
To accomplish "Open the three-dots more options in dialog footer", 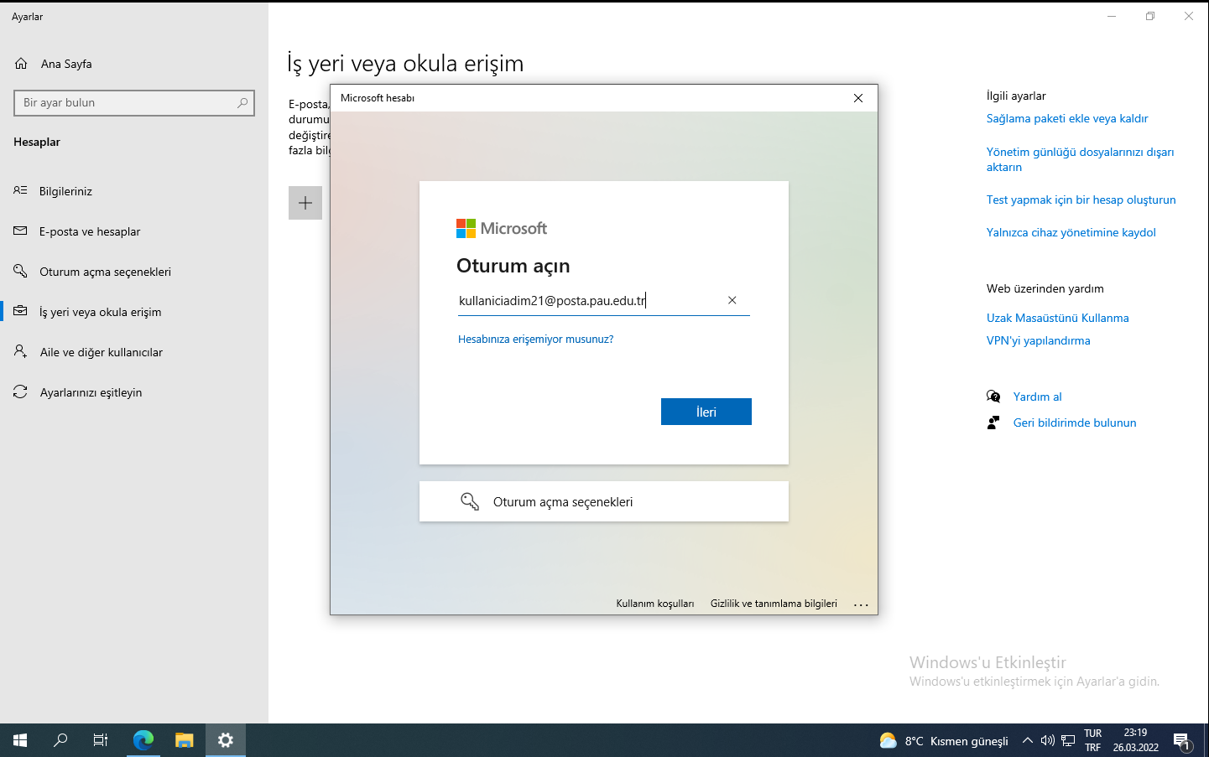I will (861, 604).
